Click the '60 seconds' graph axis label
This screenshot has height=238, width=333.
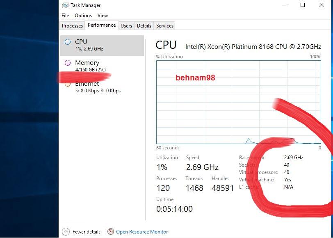pyautogui.click(x=168, y=148)
